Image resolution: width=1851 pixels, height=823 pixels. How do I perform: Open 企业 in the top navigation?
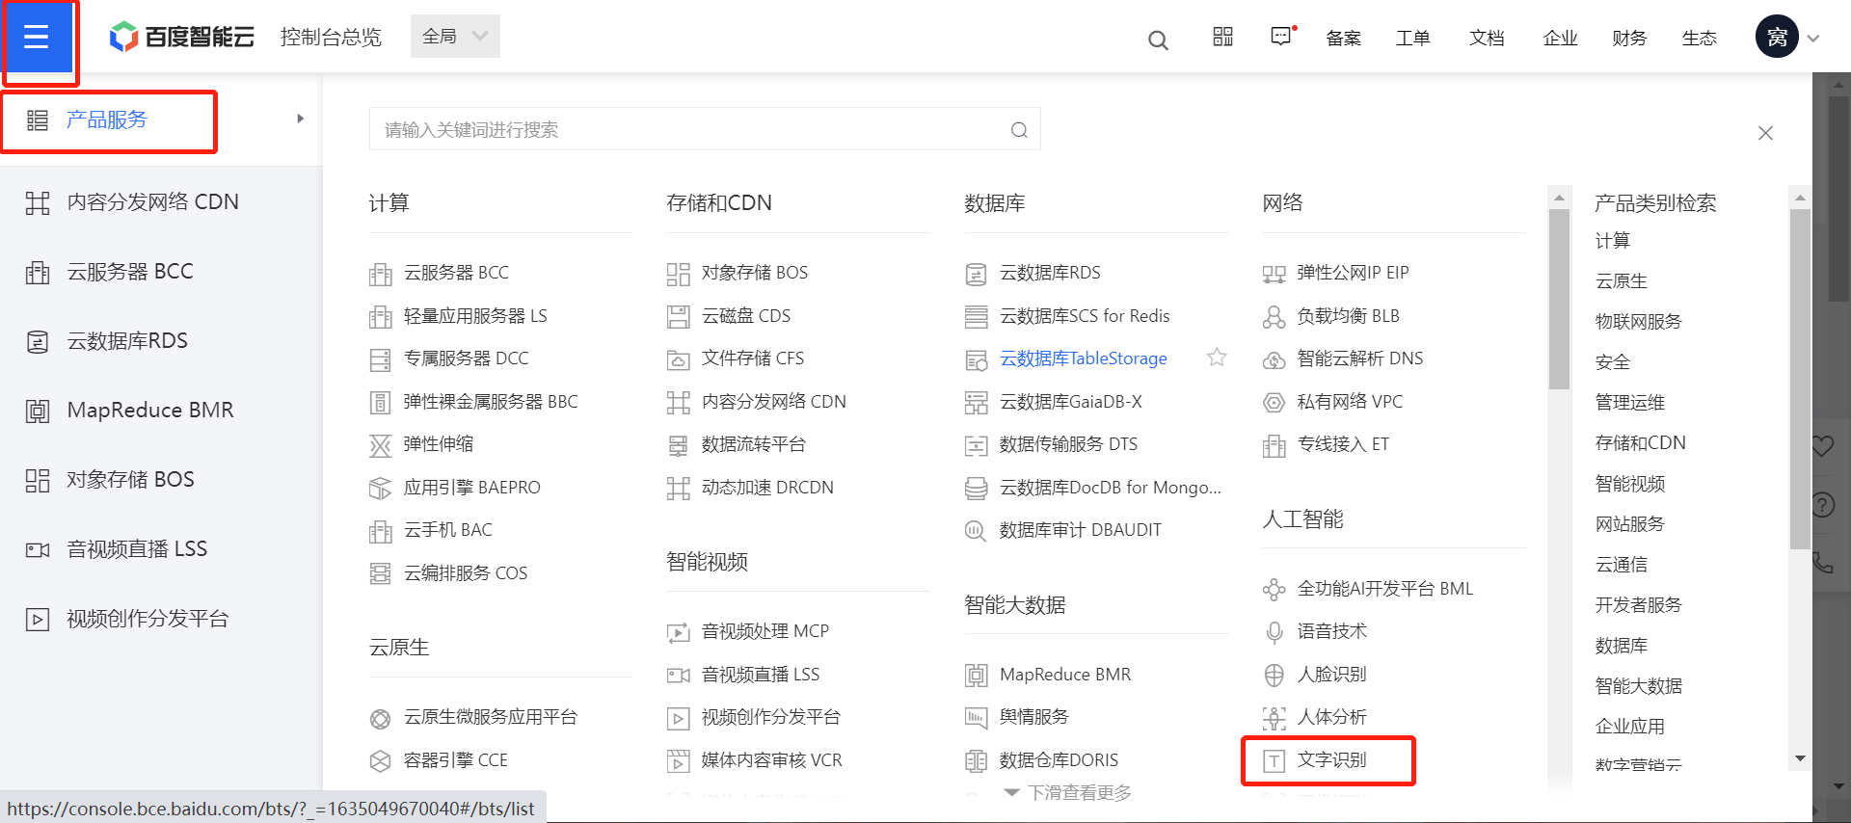coord(1560,38)
